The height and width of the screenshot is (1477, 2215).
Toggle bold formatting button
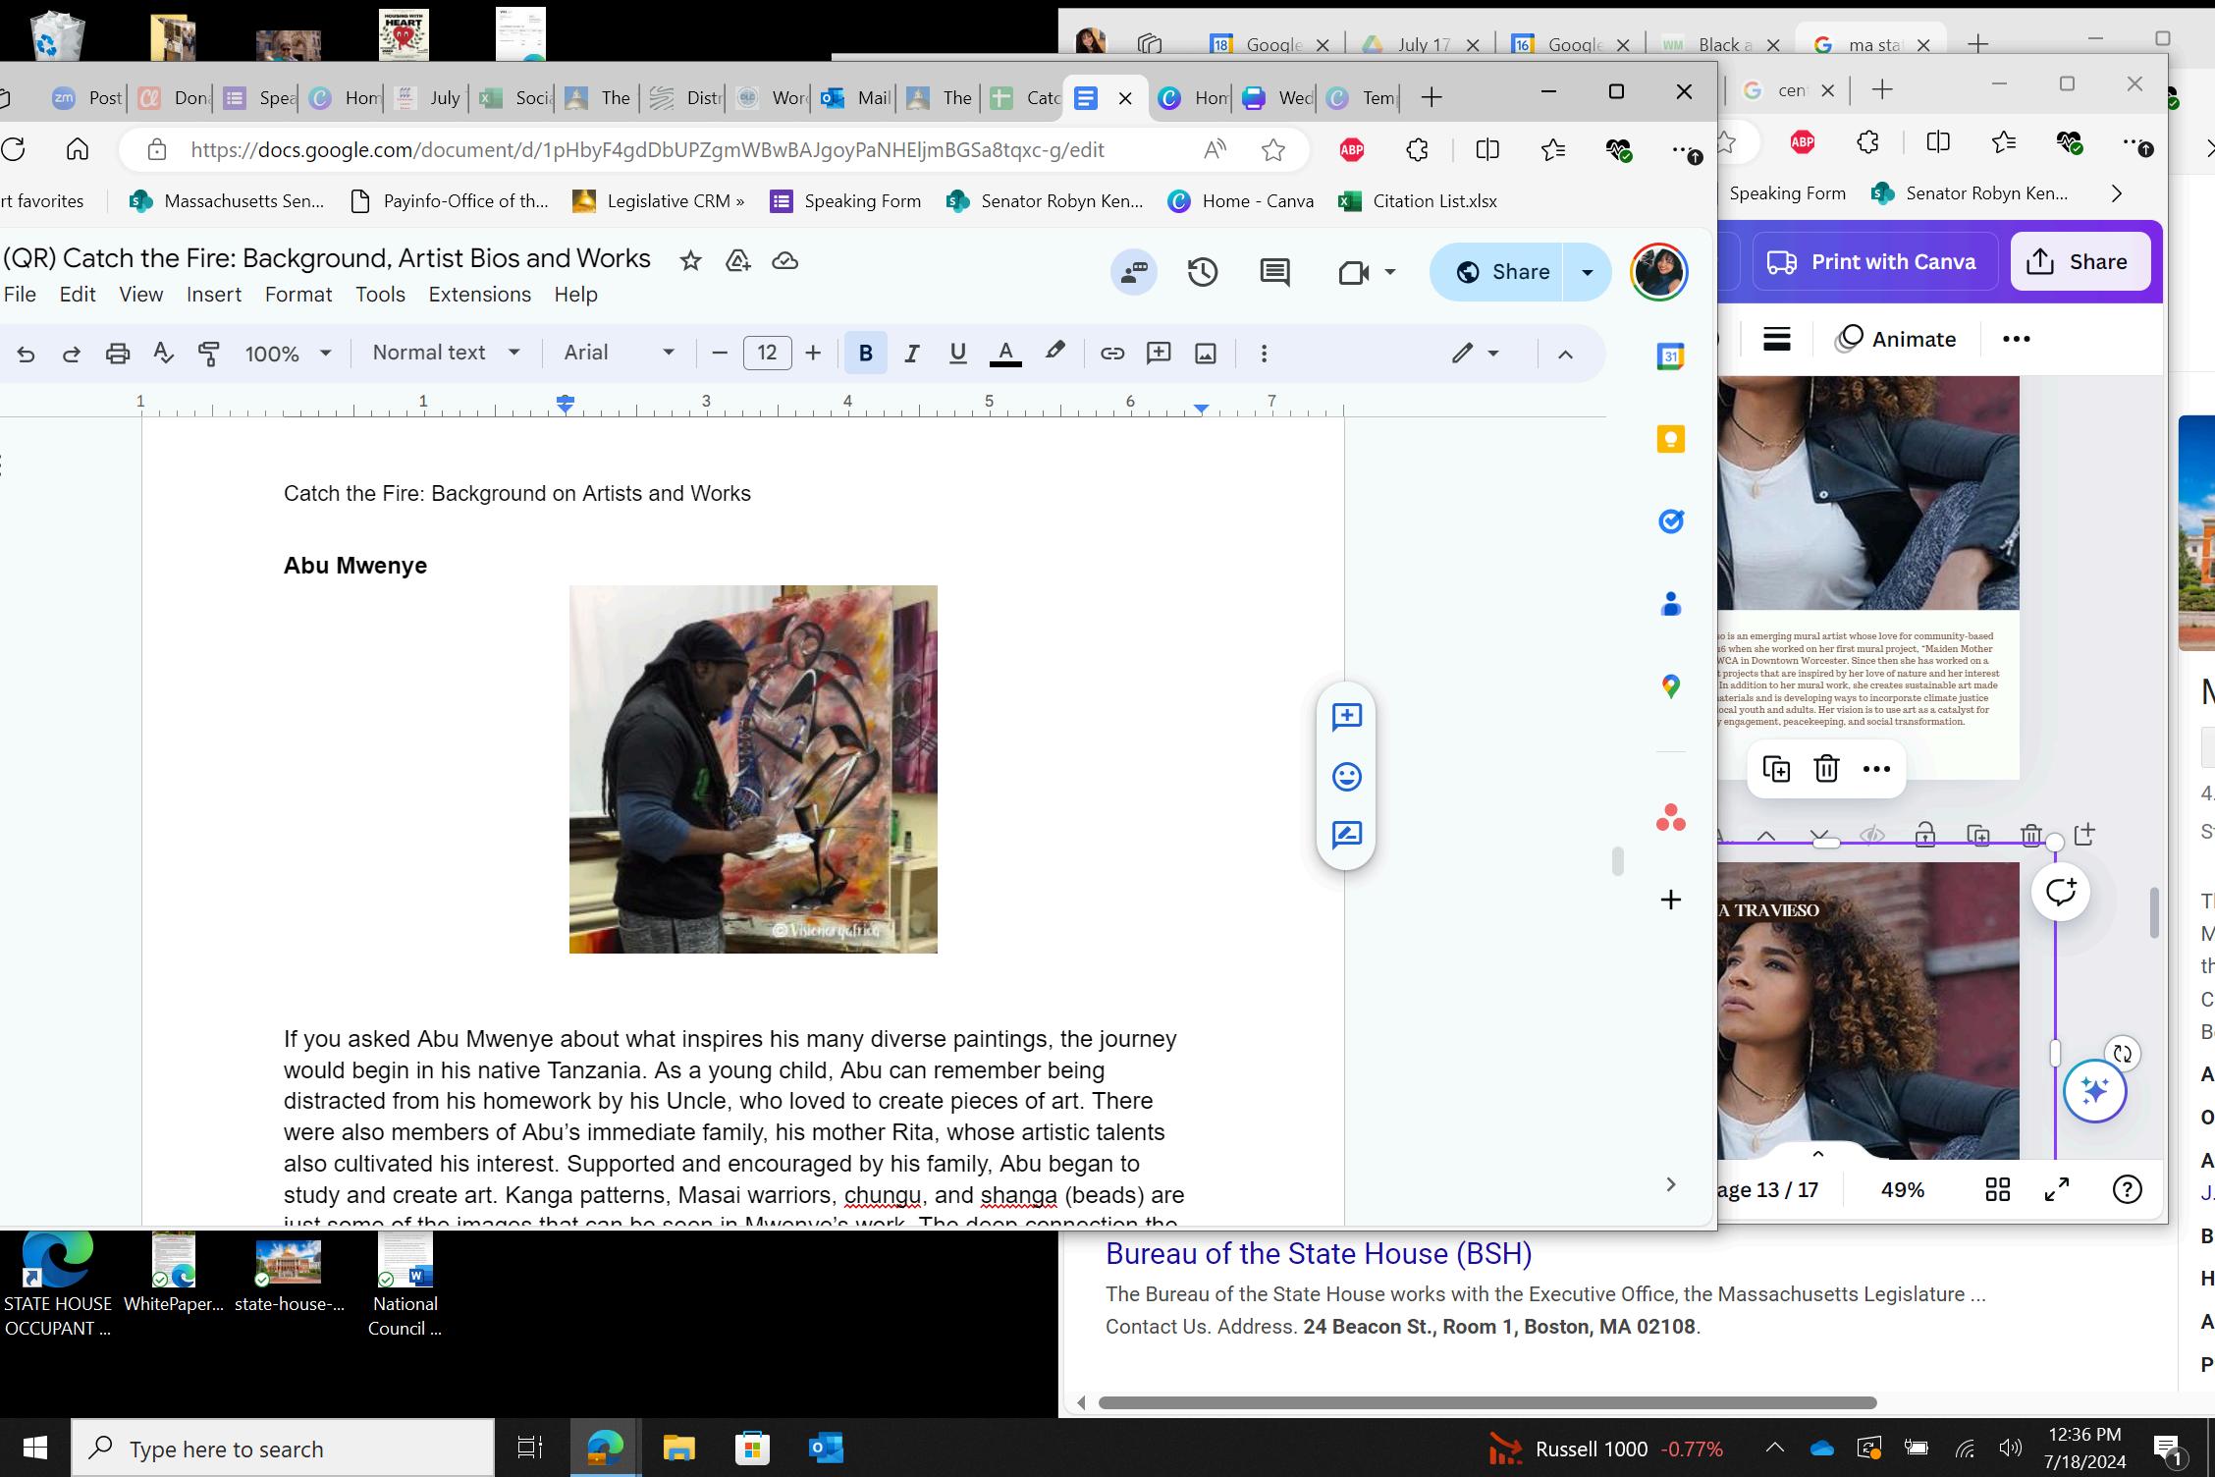[x=865, y=354]
